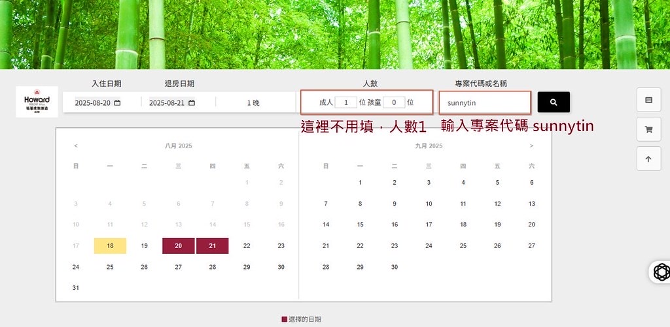Click the floating assistant icon at right edge
Viewport: 670px width, 327px height.
[661, 272]
